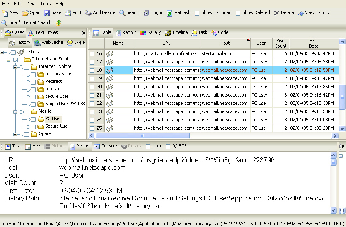
Task: Enable the Show Excluded checkbox
Action: coord(197,13)
